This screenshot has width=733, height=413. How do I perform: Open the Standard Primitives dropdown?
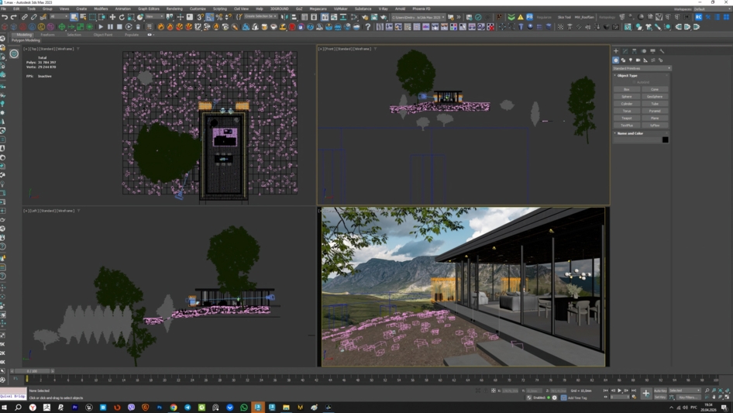pos(642,68)
